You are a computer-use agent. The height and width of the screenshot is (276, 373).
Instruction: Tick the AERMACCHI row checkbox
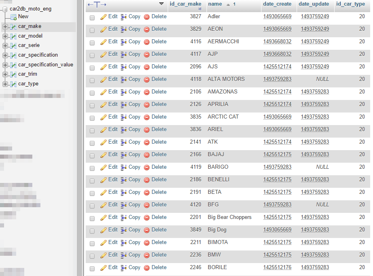click(92, 43)
